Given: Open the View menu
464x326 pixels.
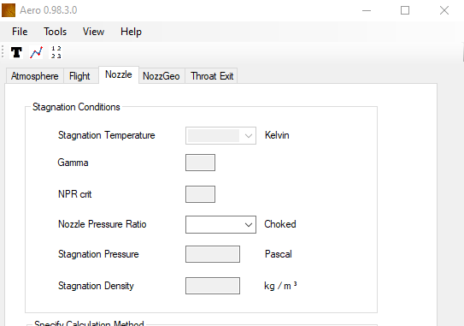Looking at the screenshot, I should tap(93, 32).
